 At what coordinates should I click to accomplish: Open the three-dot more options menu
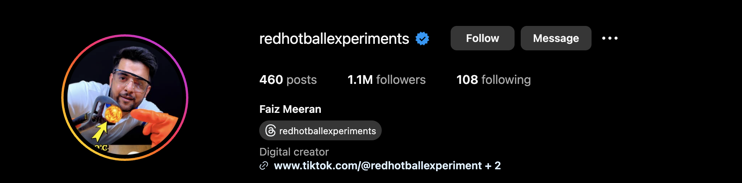[x=610, y=38]
